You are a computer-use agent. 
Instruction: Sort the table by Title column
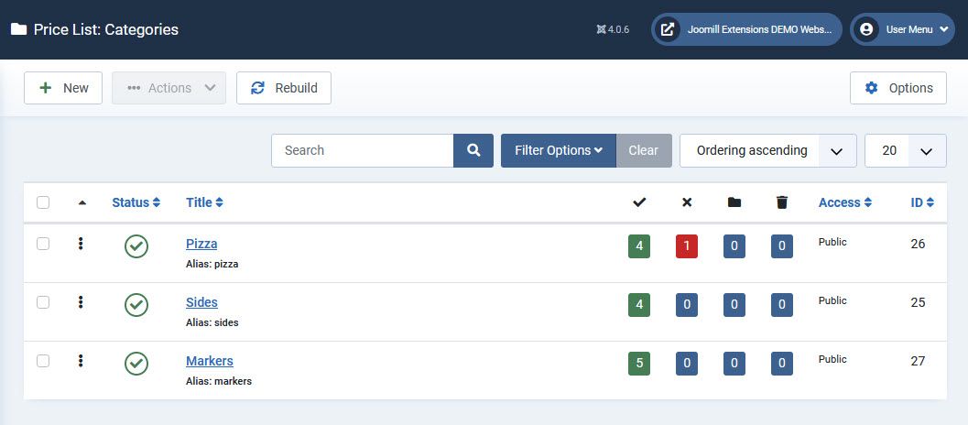[x=204, y=202]
